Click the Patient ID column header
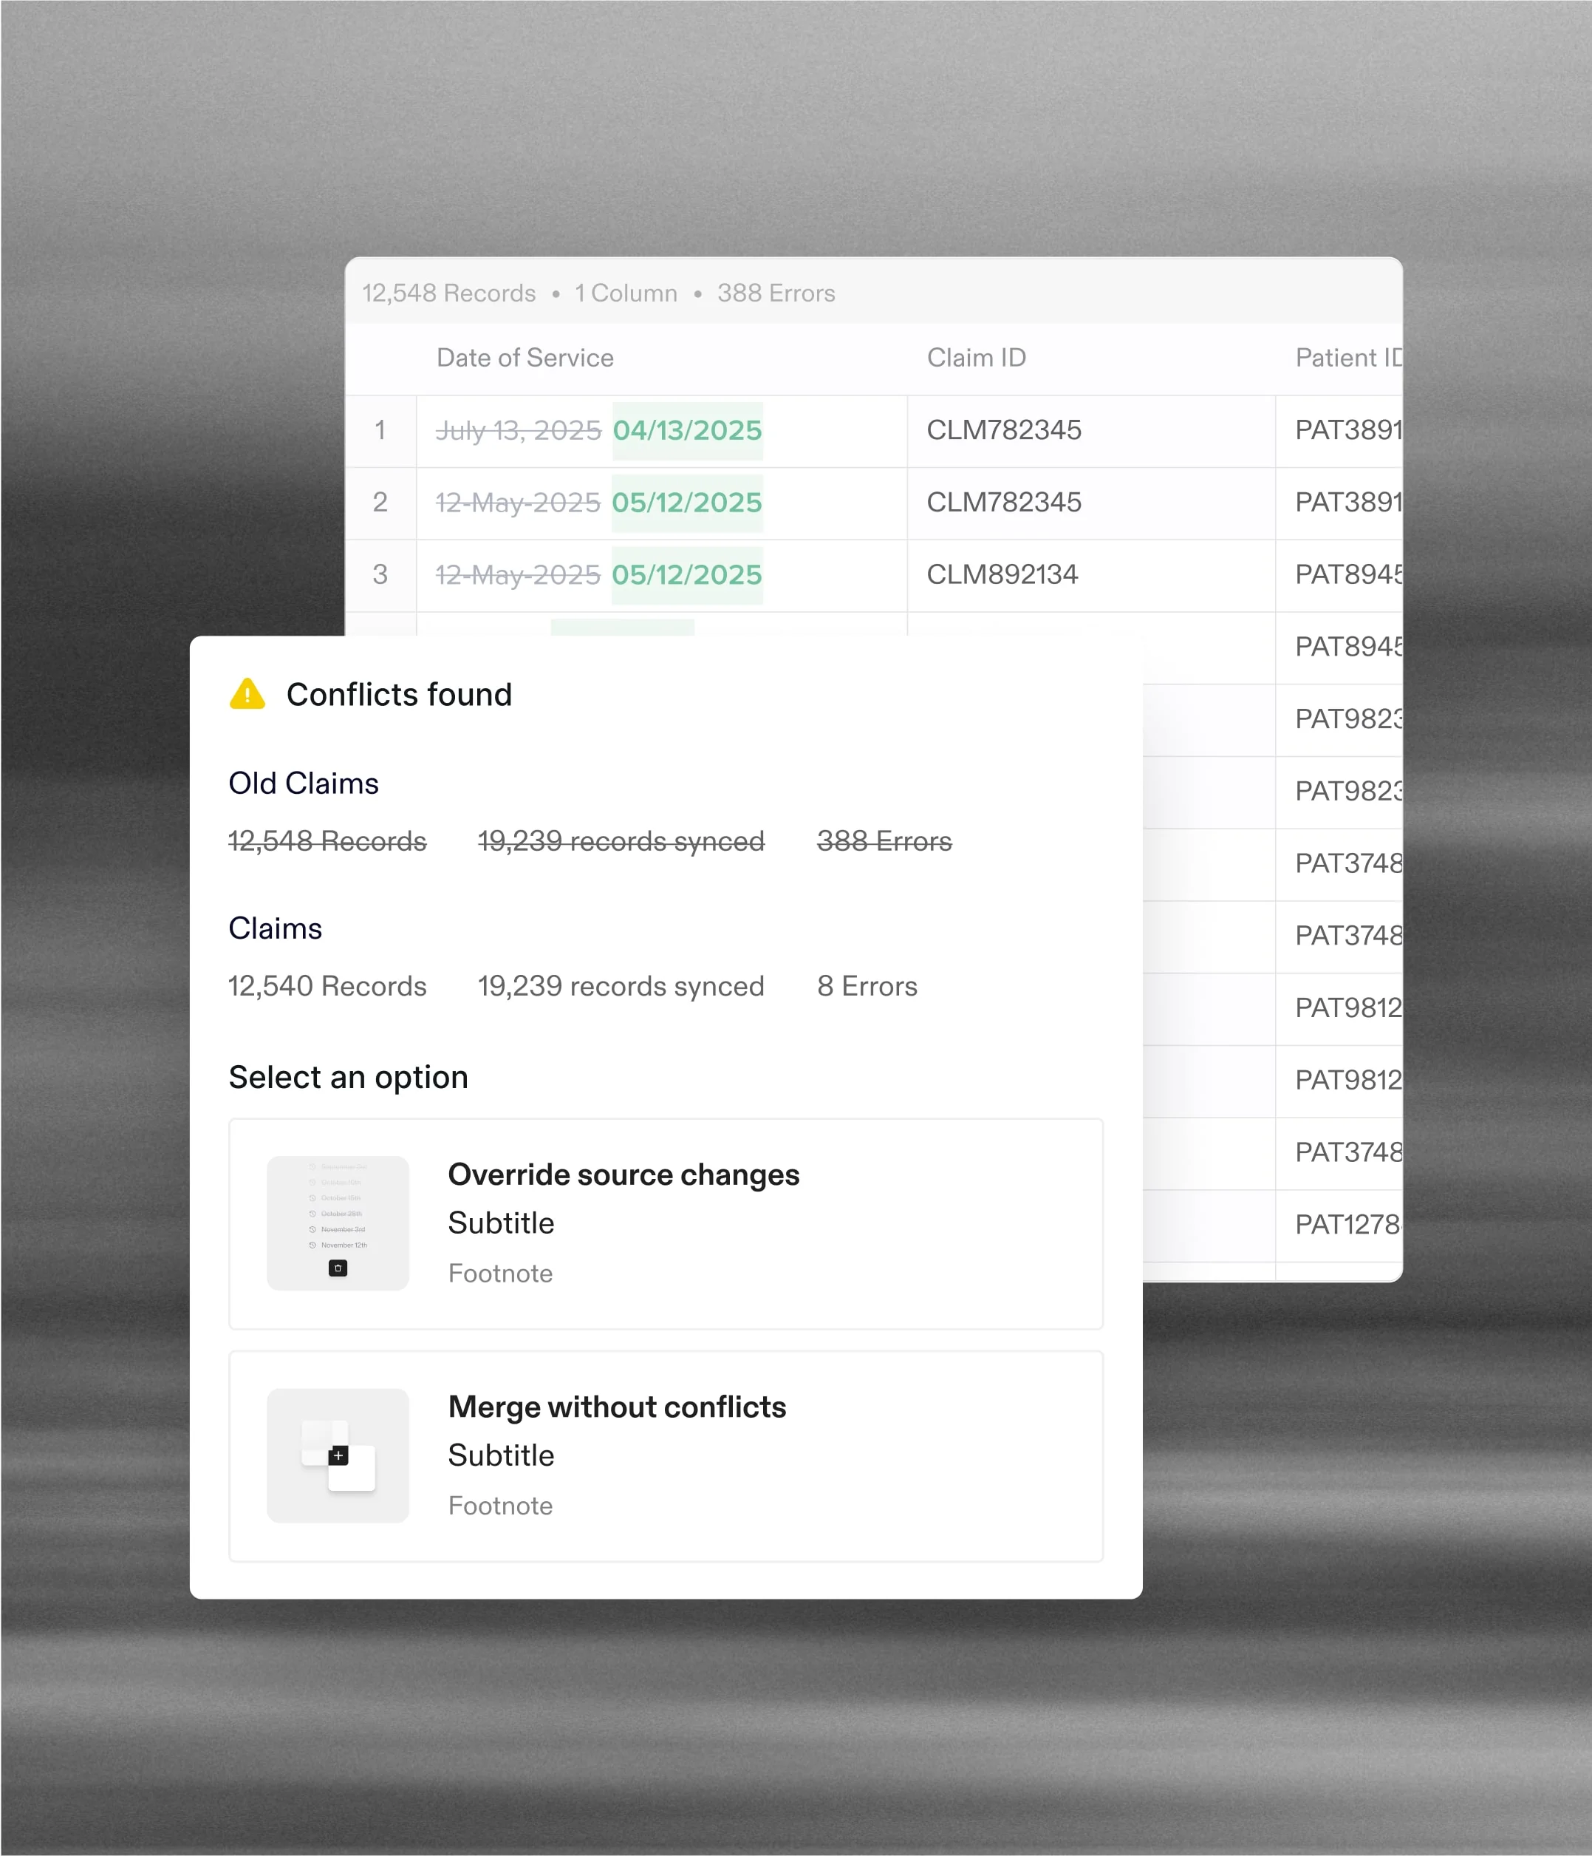The image size is (1592, 1856). [x=1347, y=358]
